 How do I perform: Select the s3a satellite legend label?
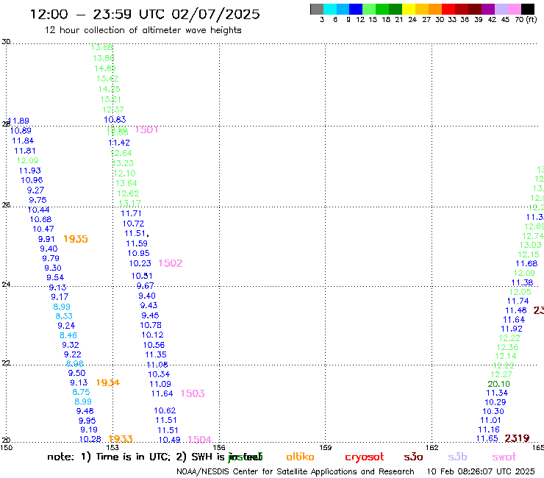tap(413, 457)
